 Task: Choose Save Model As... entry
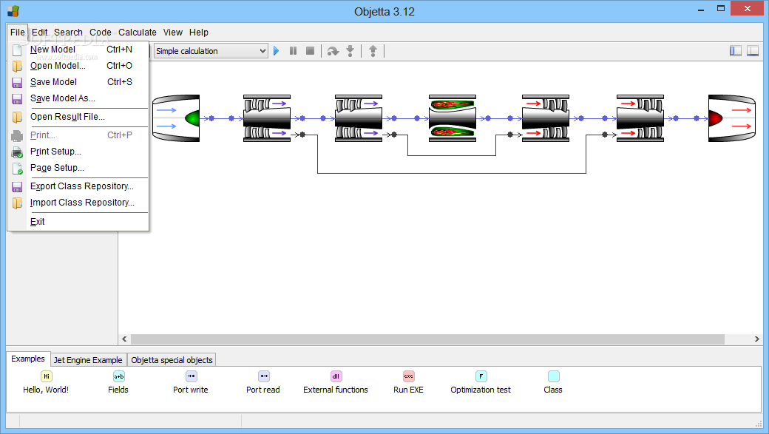(78, 98)
